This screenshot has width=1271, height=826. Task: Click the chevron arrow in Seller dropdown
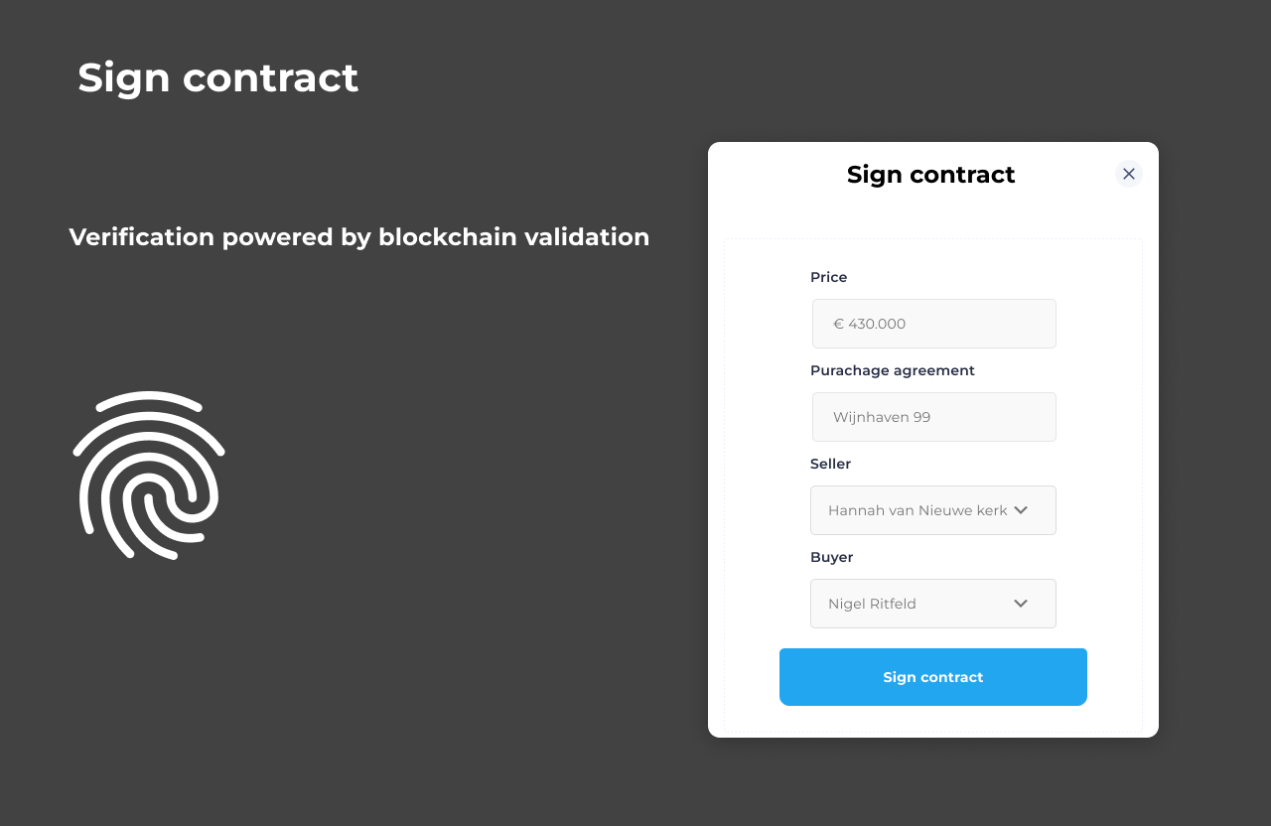[x=1020, y=510]
